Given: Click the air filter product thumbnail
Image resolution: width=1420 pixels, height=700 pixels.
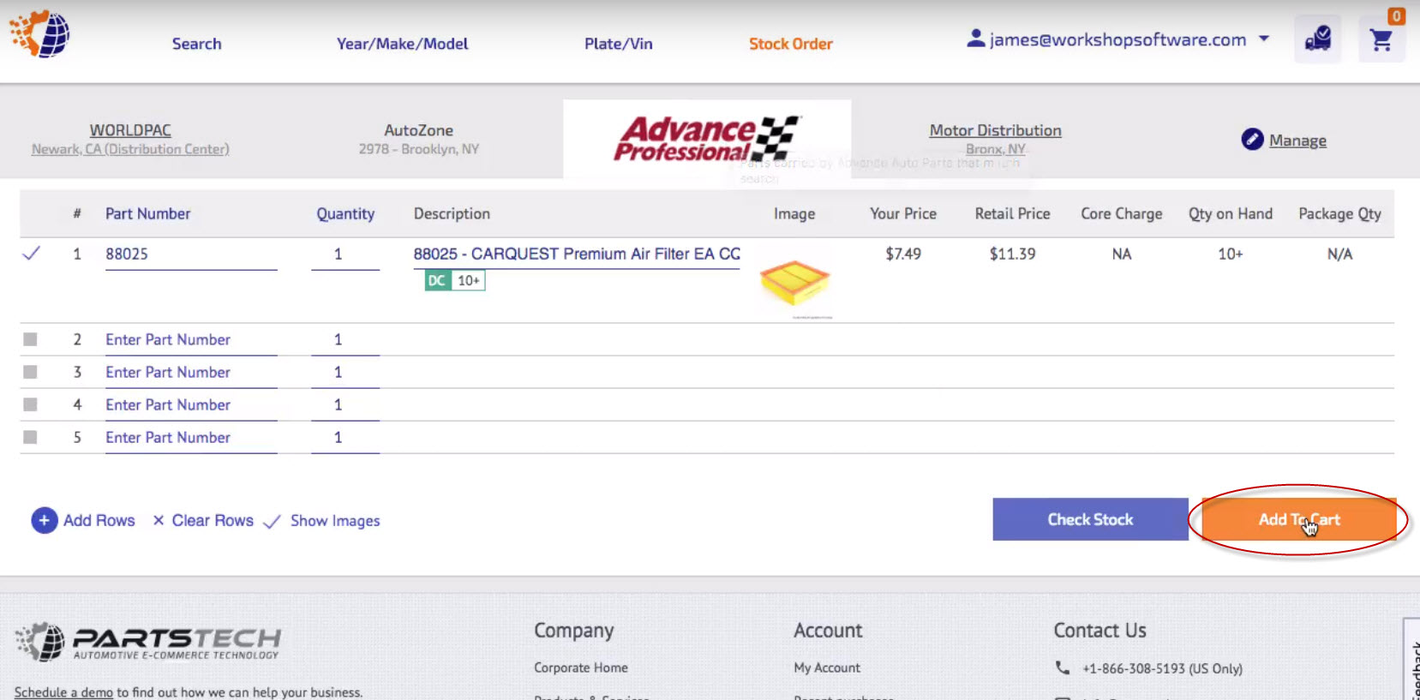Looking at the screenshot, I should point(794,283).
